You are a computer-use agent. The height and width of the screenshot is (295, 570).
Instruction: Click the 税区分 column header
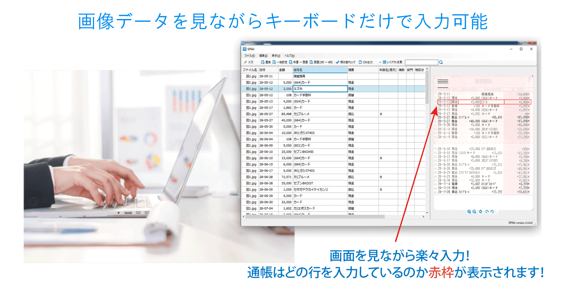pyautogui.click(x=420, y=70)
